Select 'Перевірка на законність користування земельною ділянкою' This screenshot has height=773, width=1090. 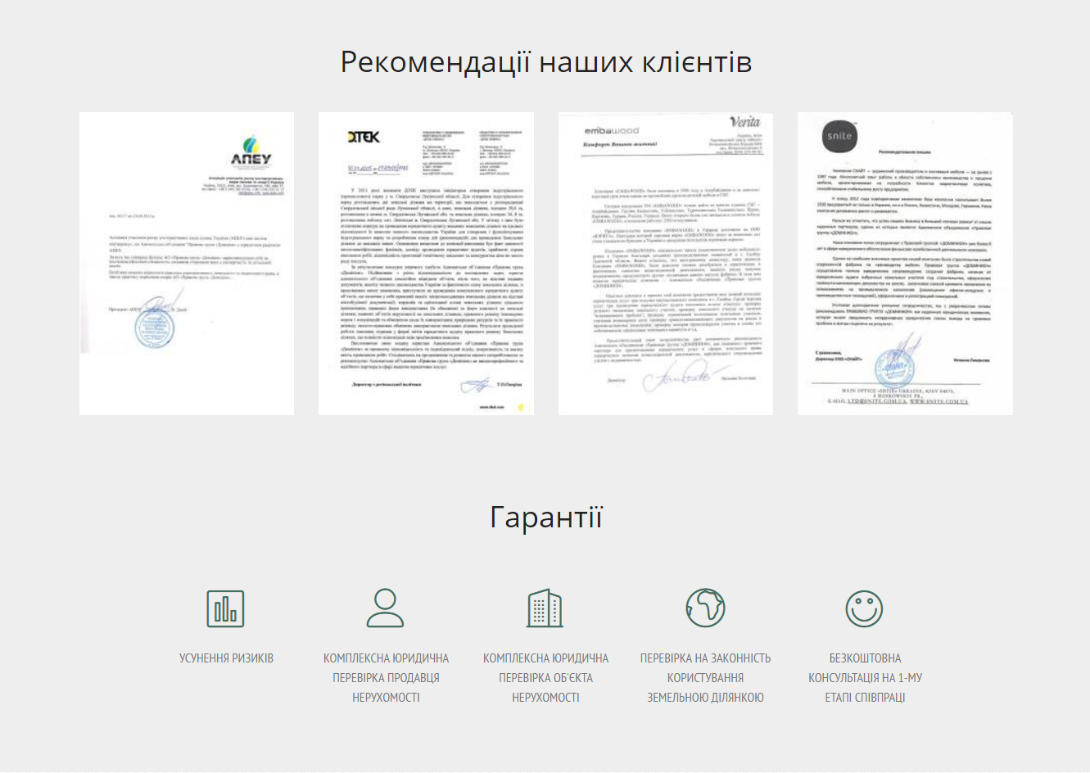click(705, 678)
